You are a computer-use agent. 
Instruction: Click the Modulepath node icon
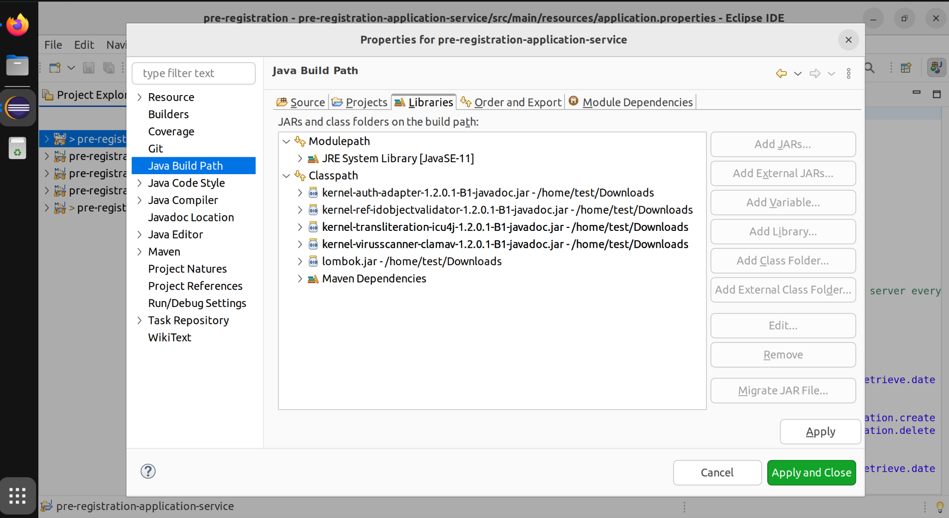point(300,141)
